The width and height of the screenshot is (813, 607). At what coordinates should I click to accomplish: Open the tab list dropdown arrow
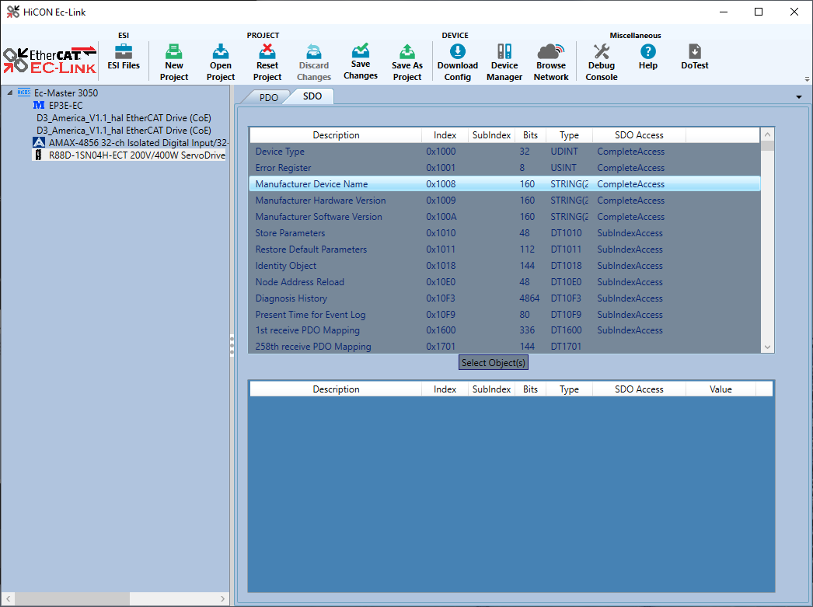click(x=799, y=97)
